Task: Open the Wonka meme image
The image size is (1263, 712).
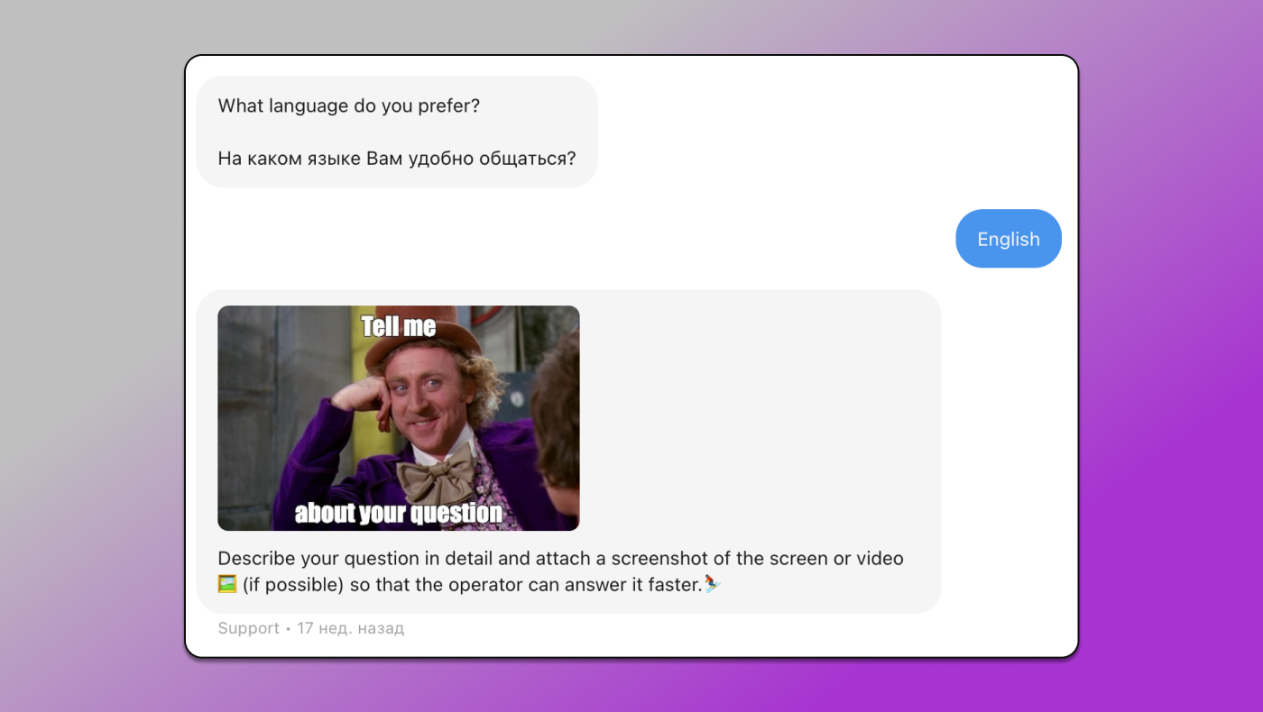Action: (398, 418)
